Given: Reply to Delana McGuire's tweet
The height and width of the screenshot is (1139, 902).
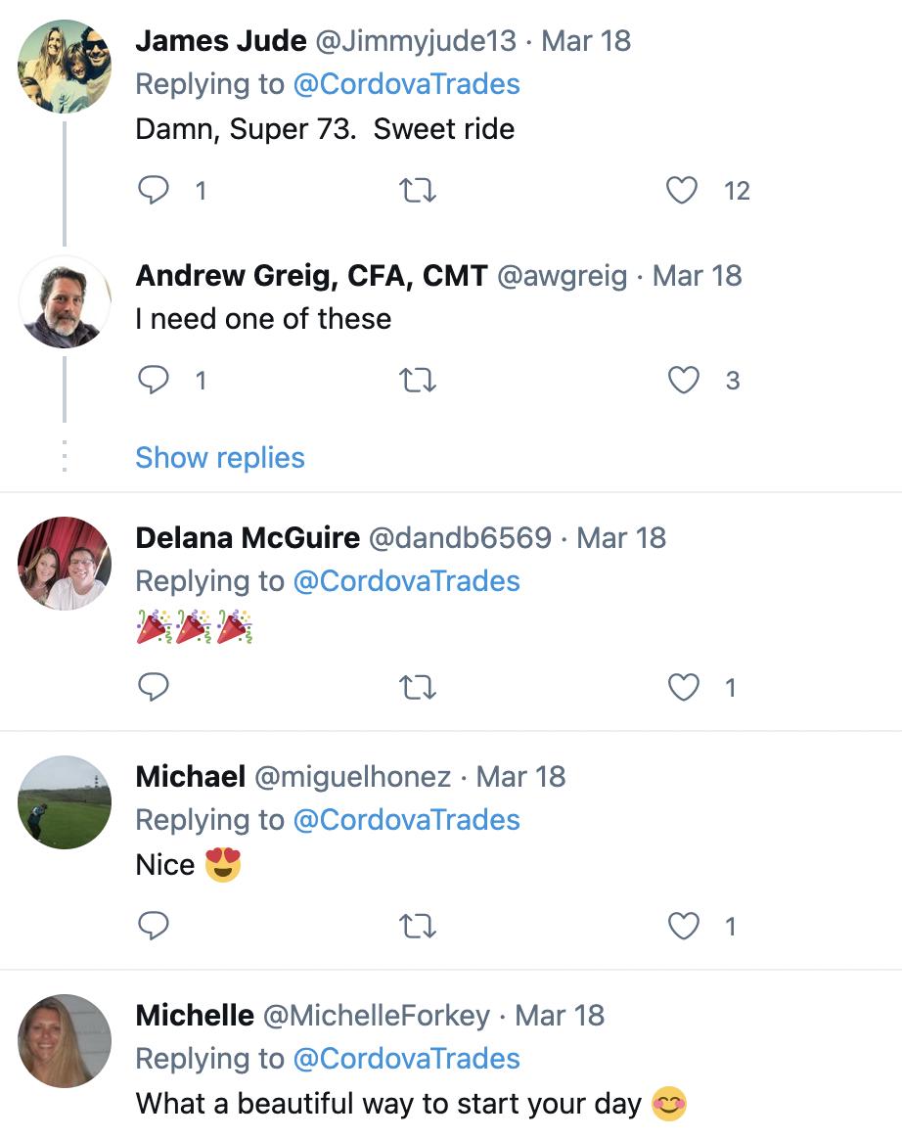Looking at the screenshot, I should tap(154, 688).
